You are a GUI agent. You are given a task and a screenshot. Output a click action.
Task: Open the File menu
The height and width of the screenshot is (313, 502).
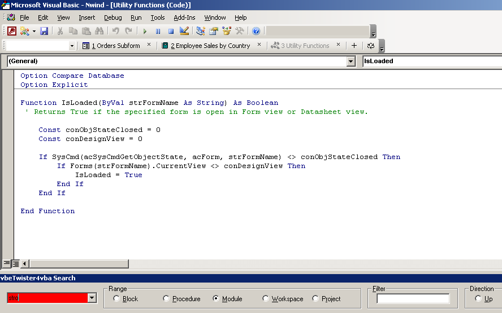coord(24,17)
